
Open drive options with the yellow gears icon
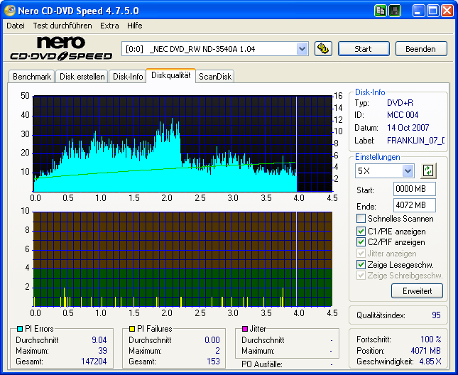(323, 48)
